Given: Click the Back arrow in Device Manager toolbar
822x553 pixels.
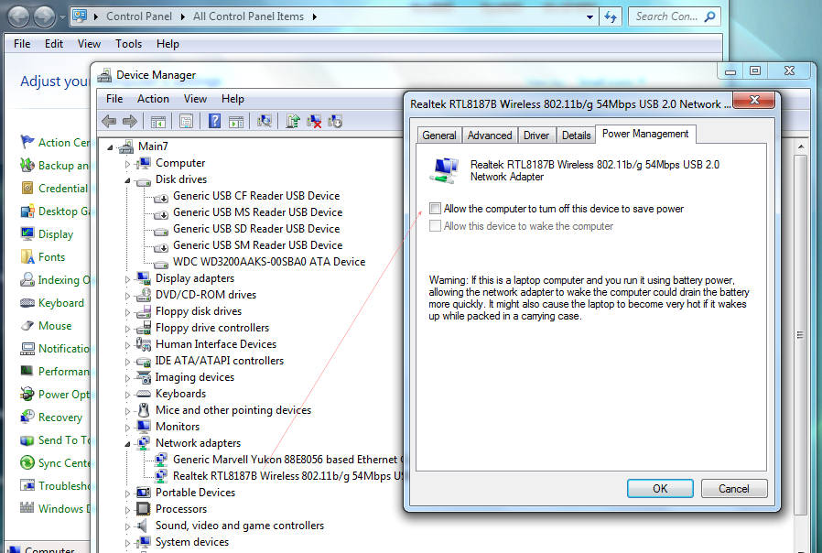Looking at the screenshot, I should coord(109,122).
